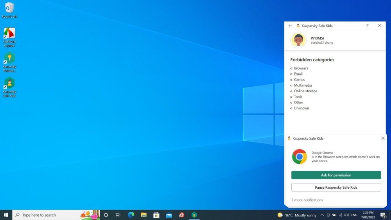Image resolution: width=391 pixels, height=220 pixels.
Task: Open Mail app from taskbar
Action: point(169,215)
